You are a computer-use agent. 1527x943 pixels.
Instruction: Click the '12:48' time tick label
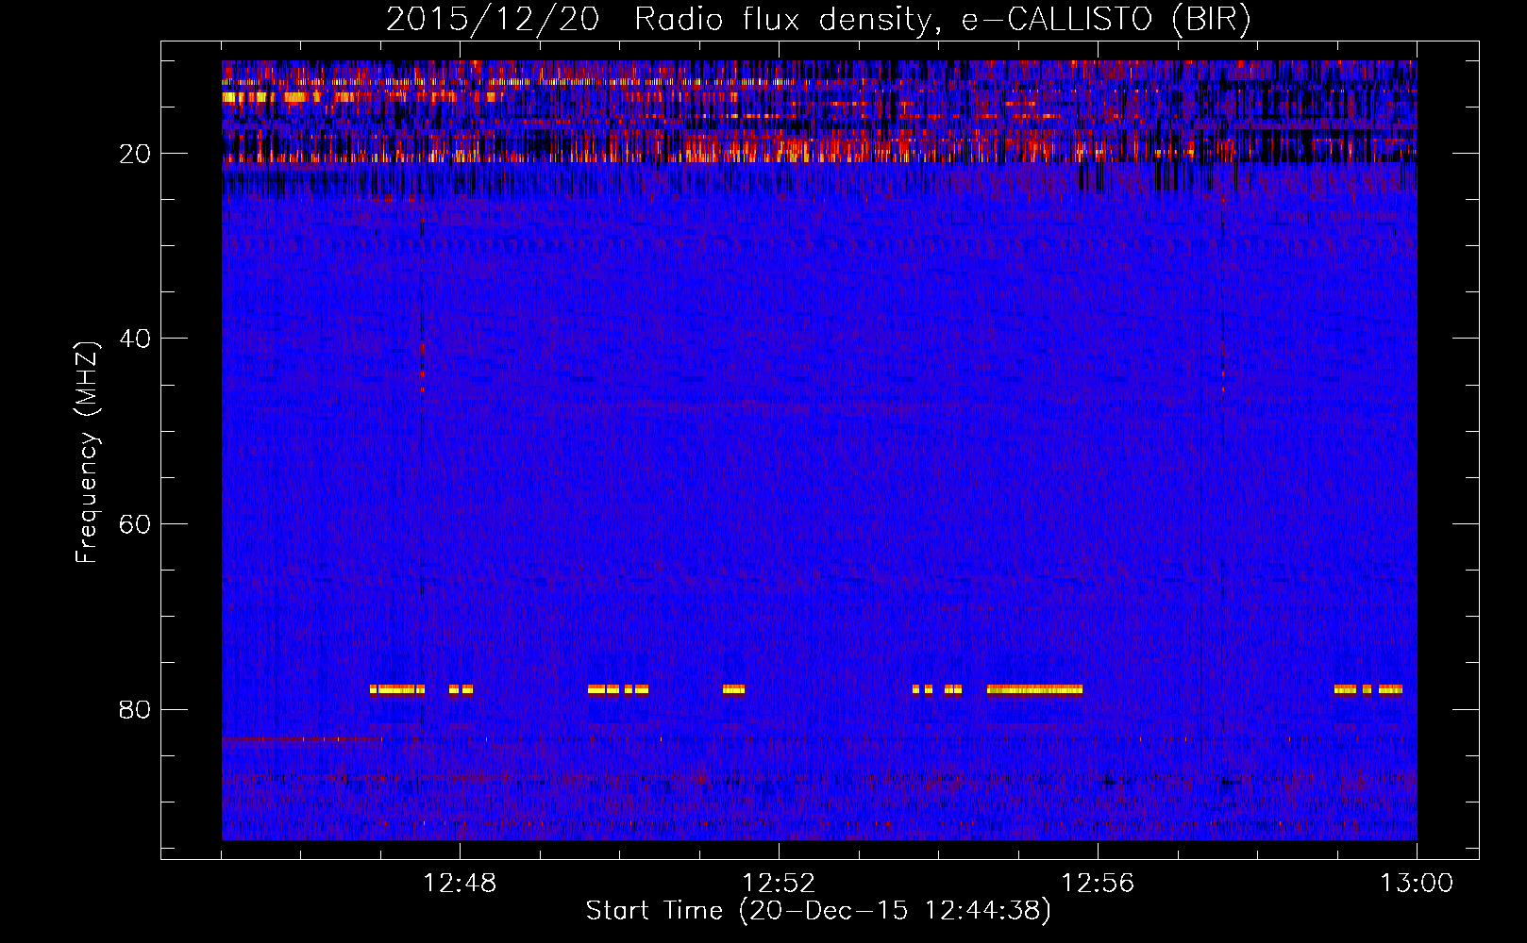460,884
